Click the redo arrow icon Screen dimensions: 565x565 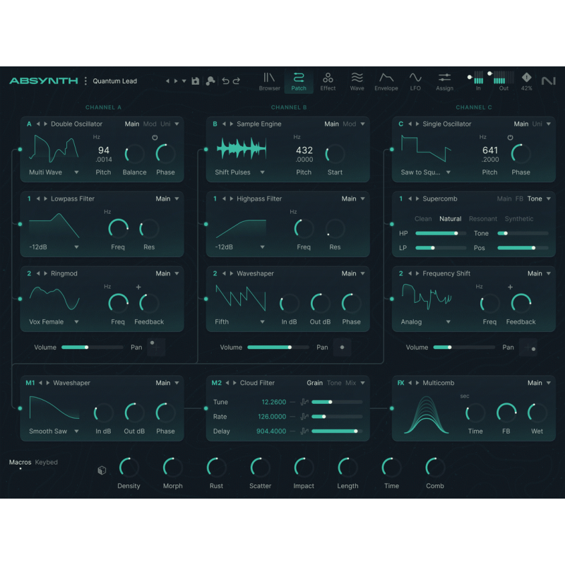[237, 81]
